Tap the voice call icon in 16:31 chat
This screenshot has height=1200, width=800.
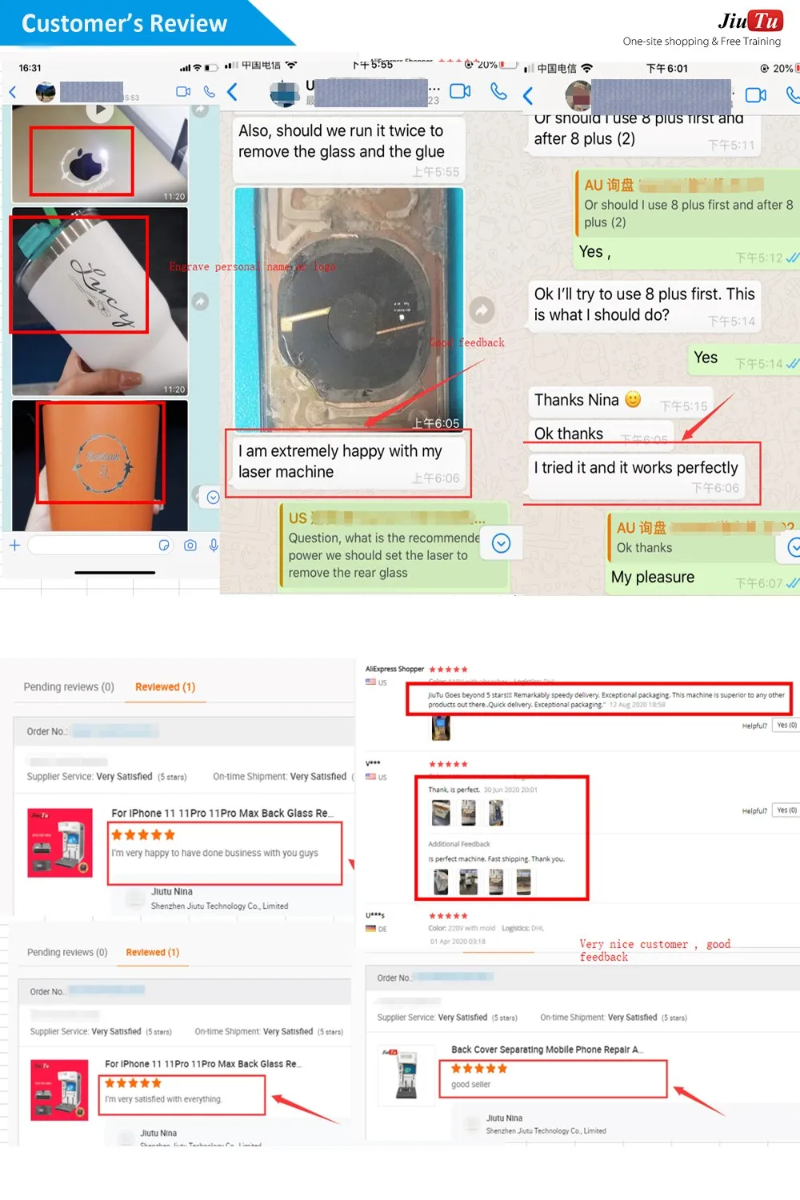coord(209,92)
